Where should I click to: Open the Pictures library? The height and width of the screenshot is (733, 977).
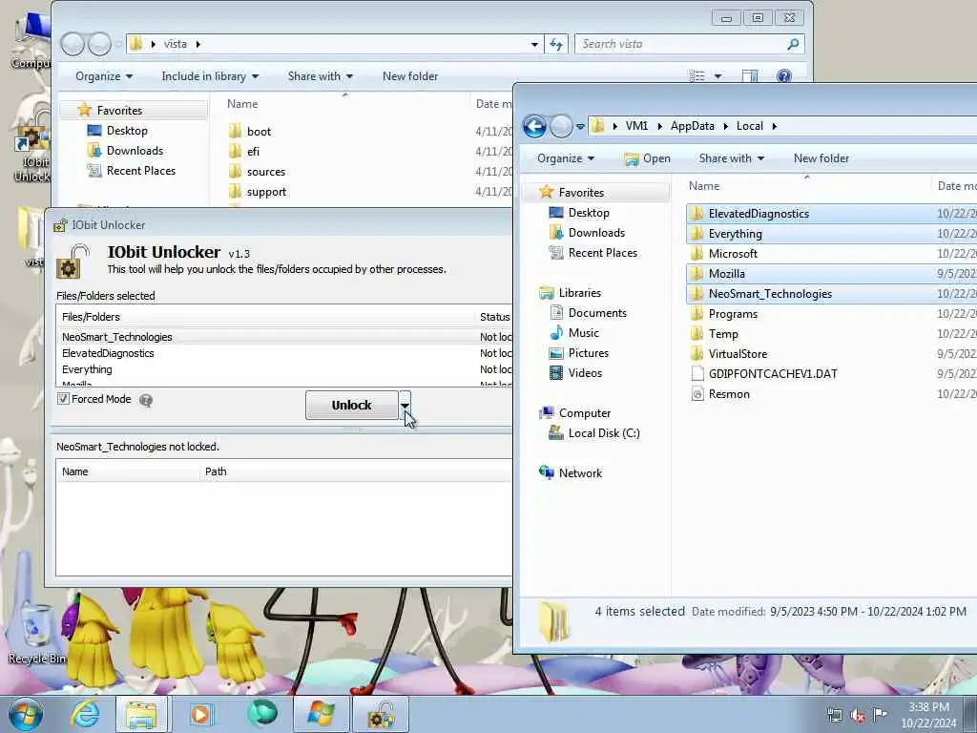[x=588, y=353]
